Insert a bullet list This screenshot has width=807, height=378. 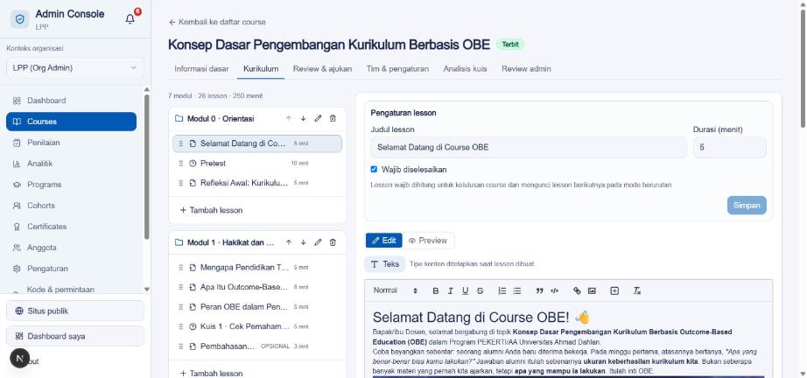click(x=516, y=290)
